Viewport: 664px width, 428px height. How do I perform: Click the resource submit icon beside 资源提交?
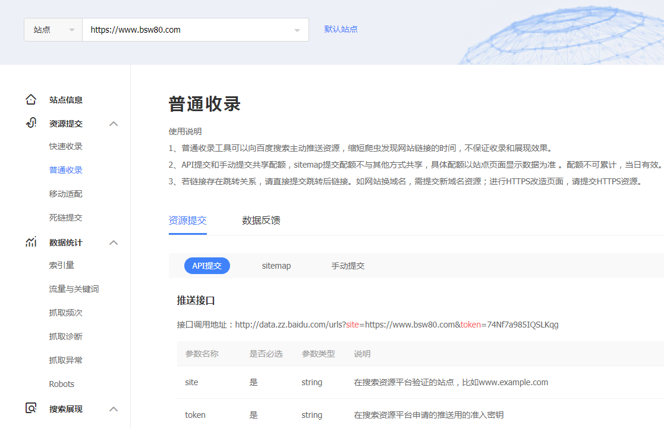pyautogui.click(x=31, y=123)
